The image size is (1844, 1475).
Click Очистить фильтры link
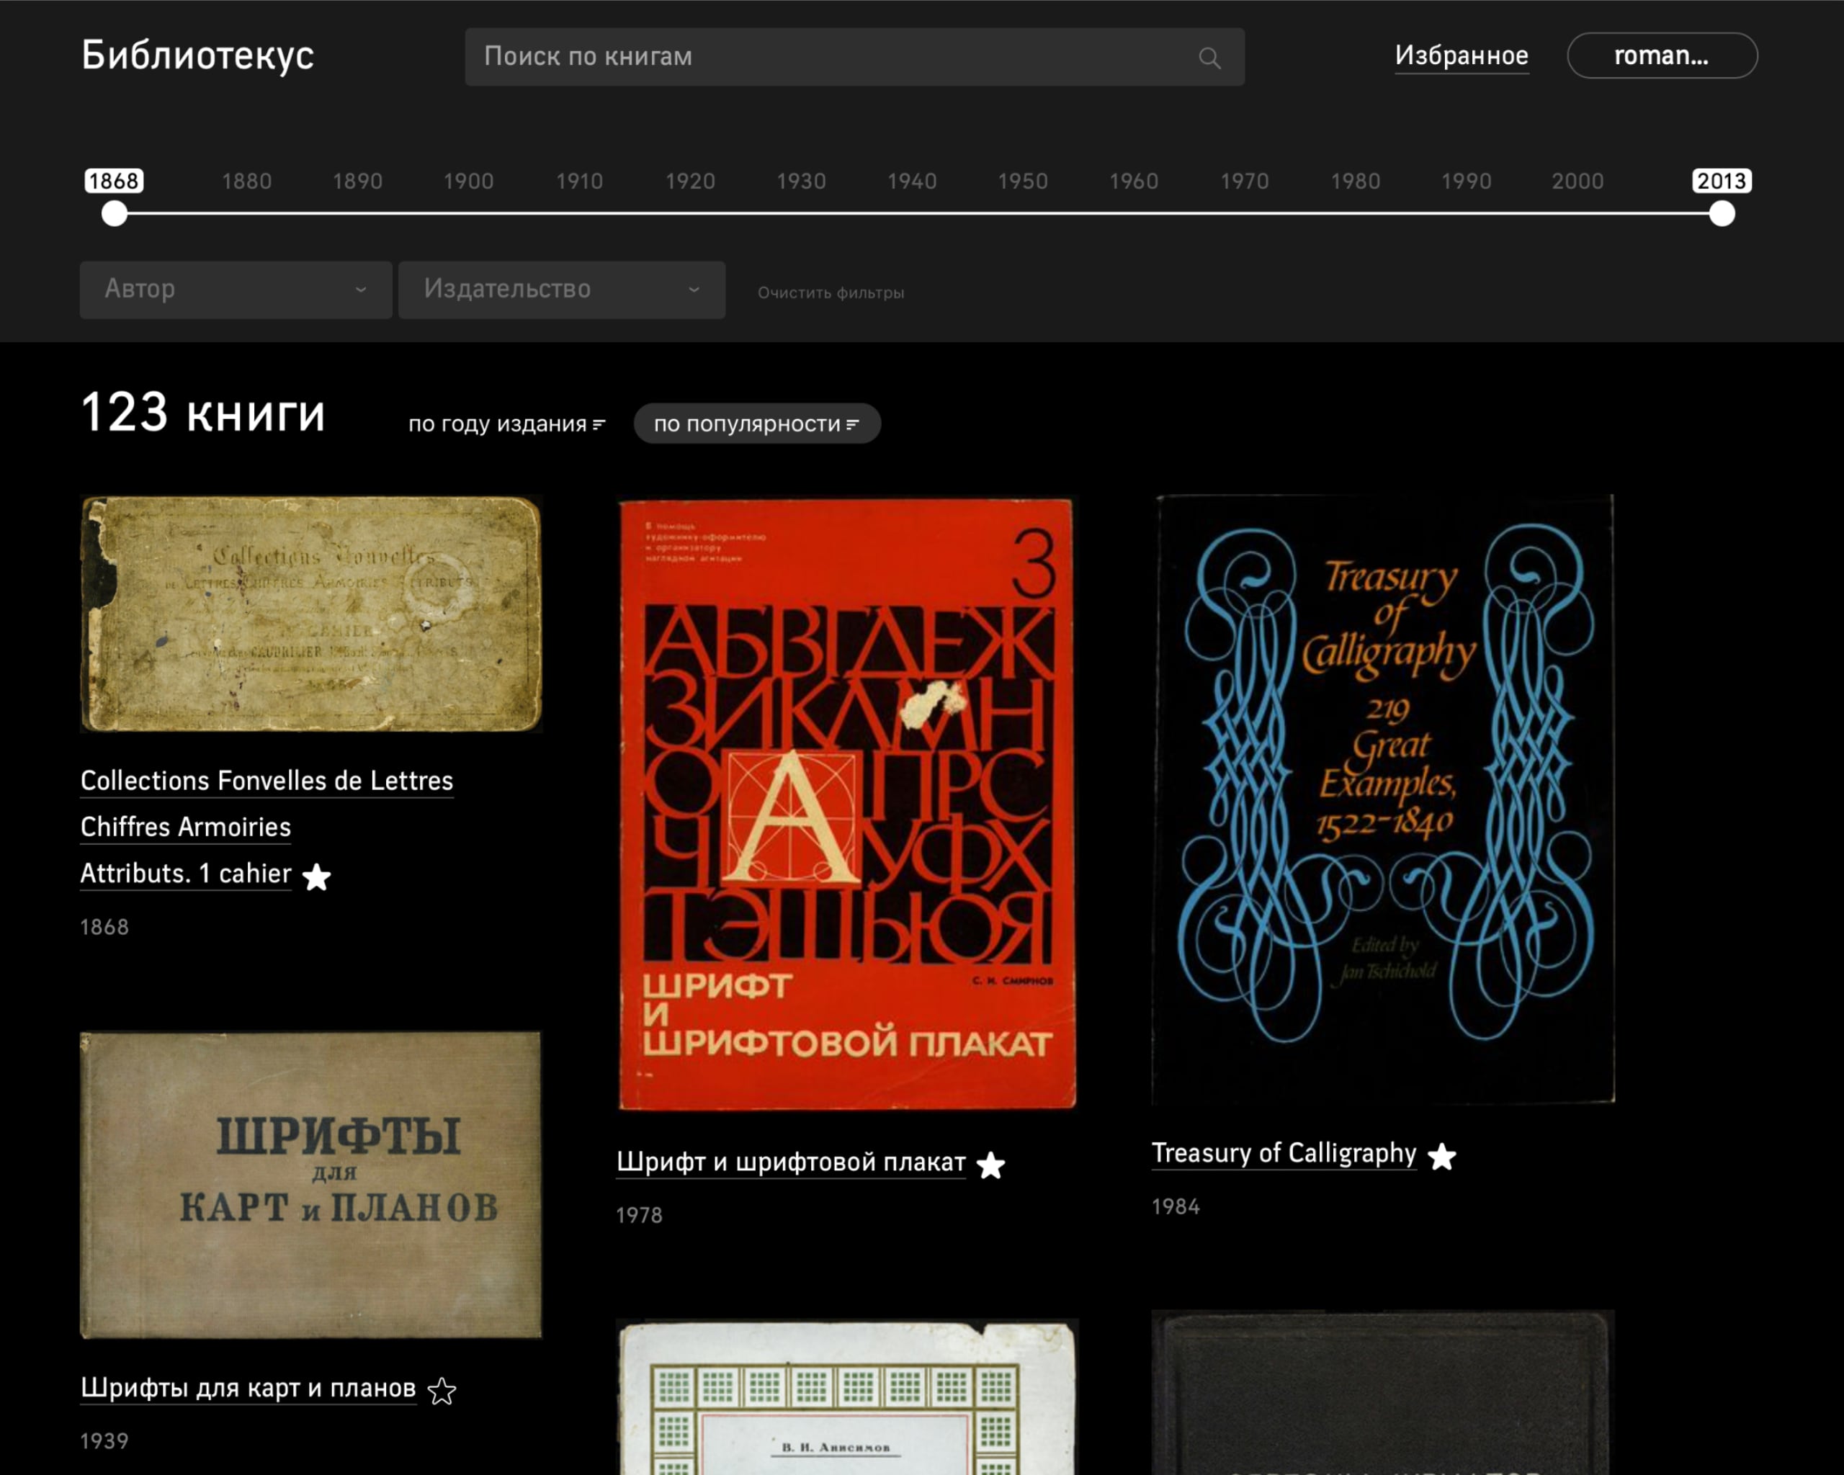[x=830, y=292]
